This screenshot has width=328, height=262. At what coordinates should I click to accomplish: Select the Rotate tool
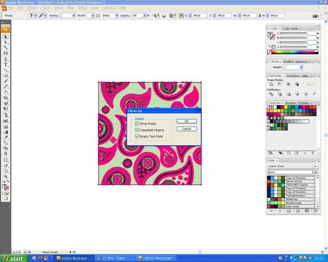[x=5, y=92]
